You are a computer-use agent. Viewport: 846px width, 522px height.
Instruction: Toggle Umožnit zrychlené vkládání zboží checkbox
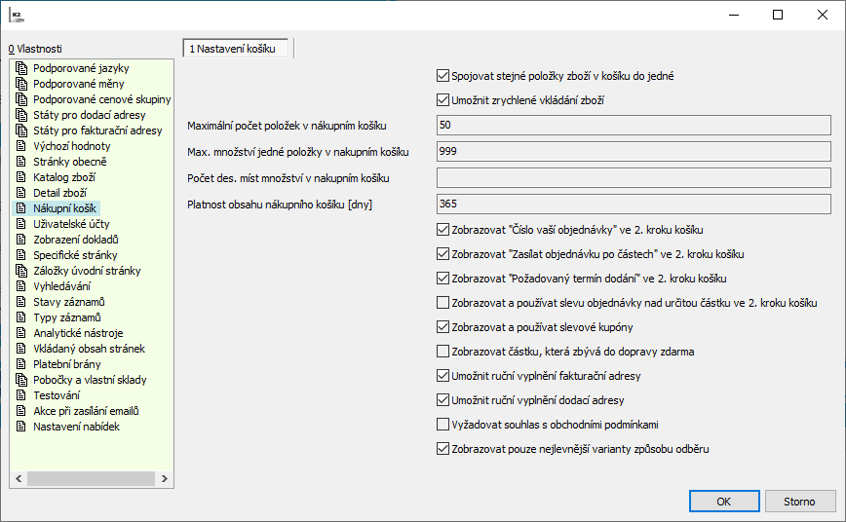click(442, 99)
